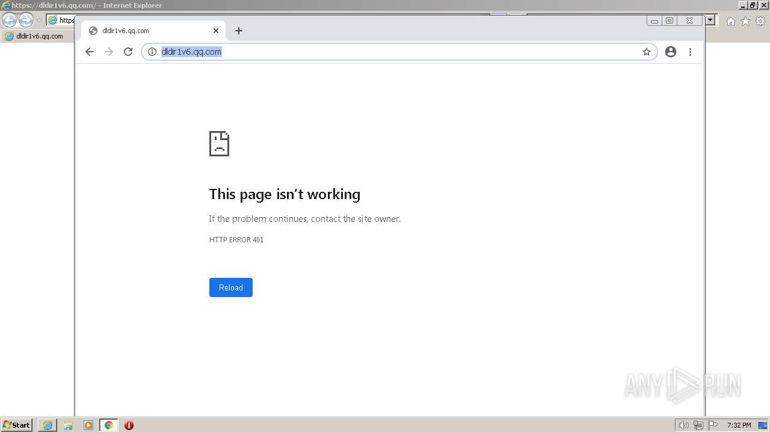Reload the page using Chrome's refresh icon

(128, 52)
